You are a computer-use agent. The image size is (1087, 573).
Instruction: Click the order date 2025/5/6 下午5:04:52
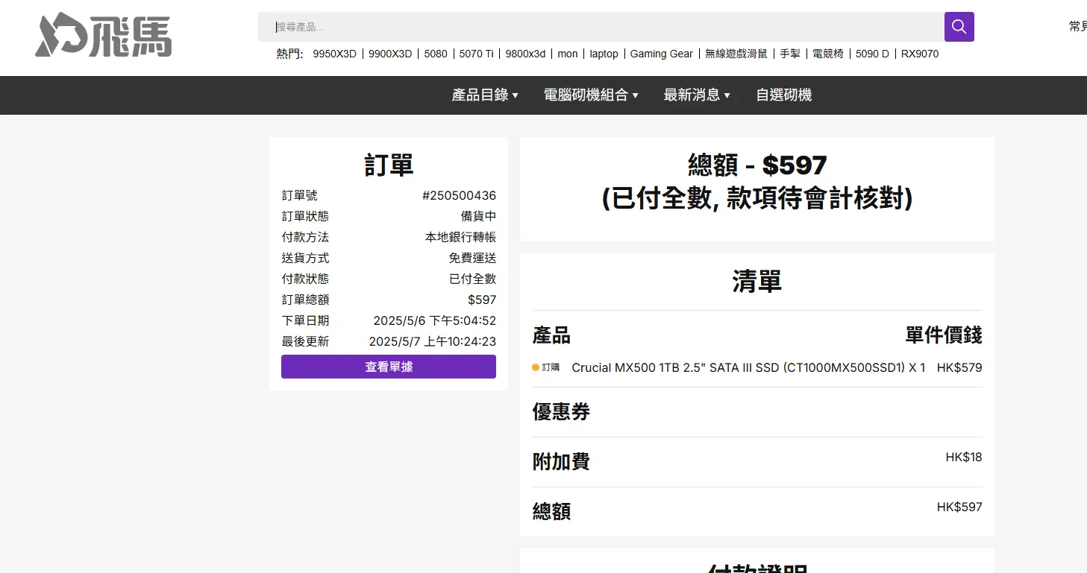point(435,320)
